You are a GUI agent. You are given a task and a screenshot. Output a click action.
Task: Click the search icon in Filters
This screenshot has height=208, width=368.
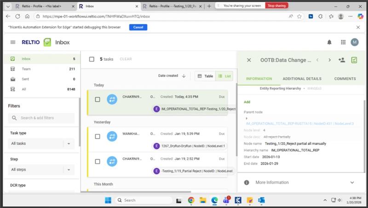14,118
